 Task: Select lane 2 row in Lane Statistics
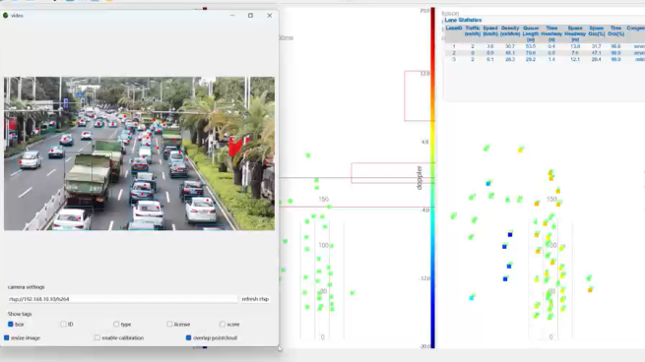(x=545, y=53)
